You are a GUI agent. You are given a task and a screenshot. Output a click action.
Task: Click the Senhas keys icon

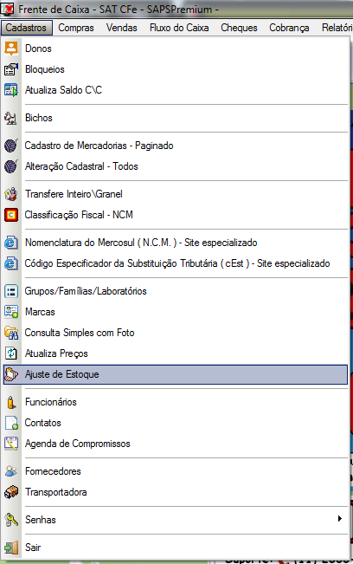pyautogui.click(x=11, y=520)
